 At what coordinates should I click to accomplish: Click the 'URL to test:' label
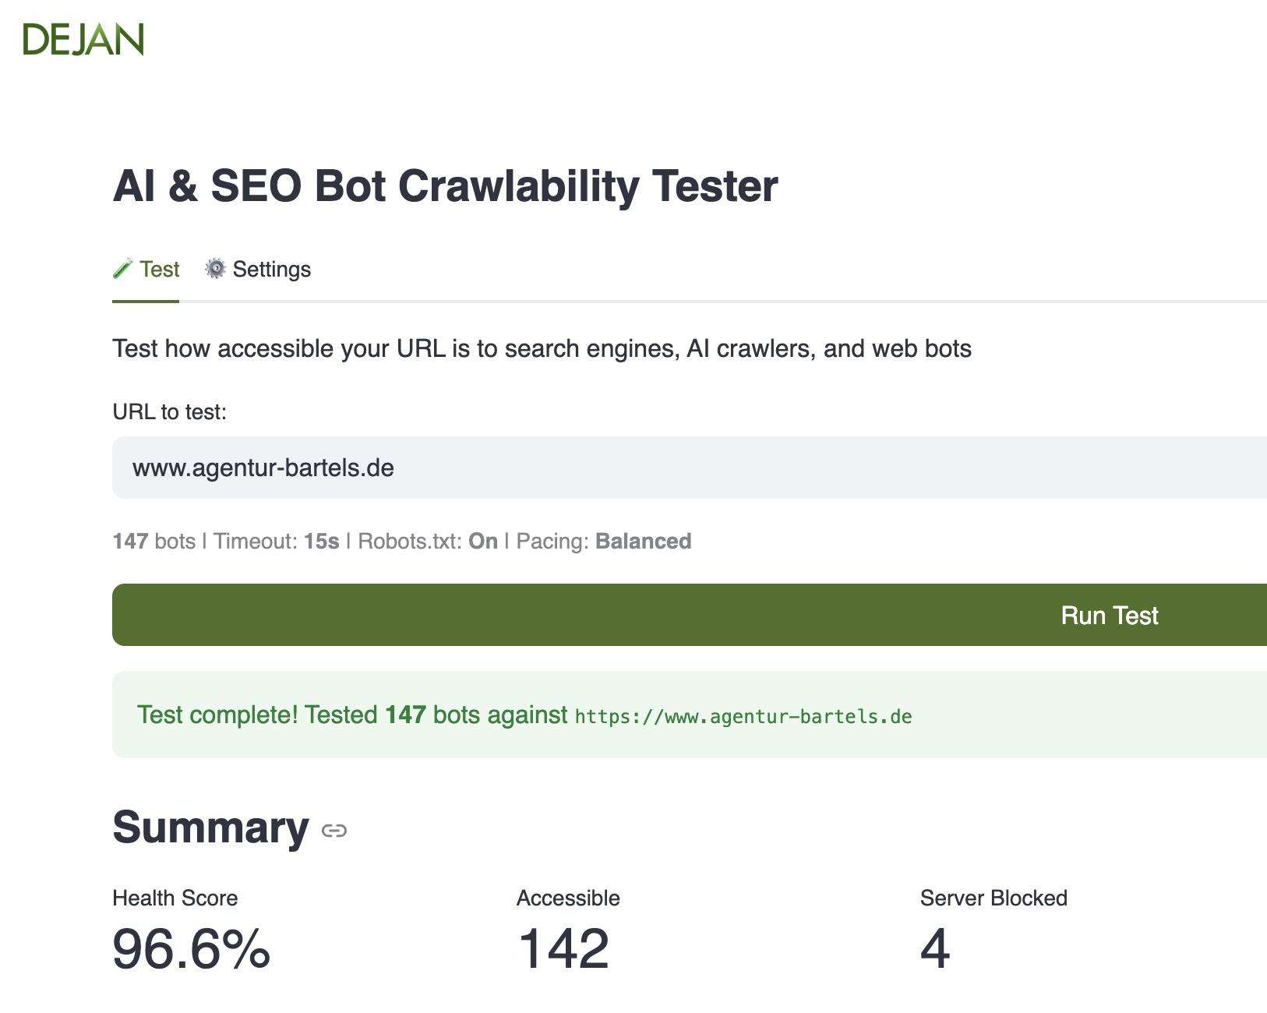pyautogui.click(x=169, y=411)
